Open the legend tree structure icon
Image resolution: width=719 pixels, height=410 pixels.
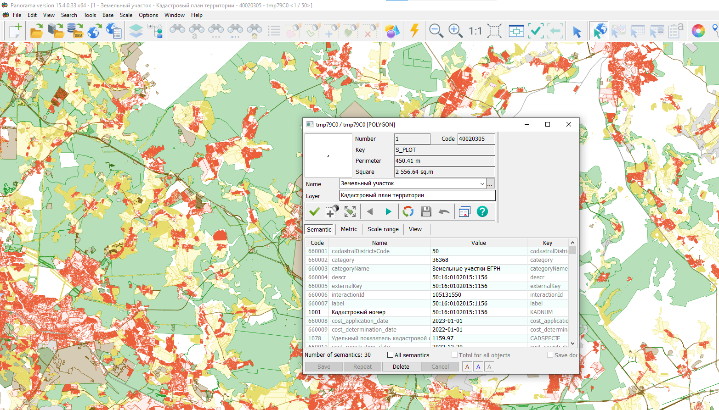pyautogui.click(x=155, y=31)
